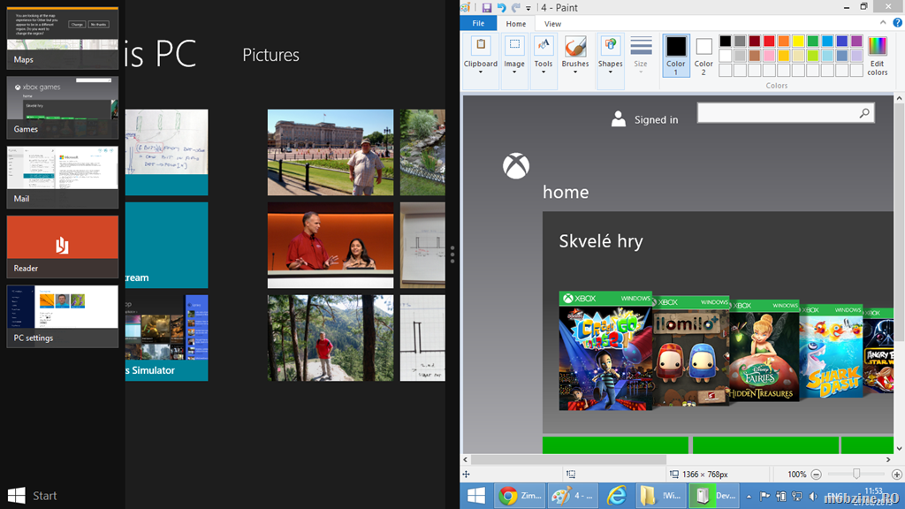This screenshot has height=509, width=905.
Task: Click the Xbox logo on the canvas
Action: pyautogui.click(x=516, y=166)
